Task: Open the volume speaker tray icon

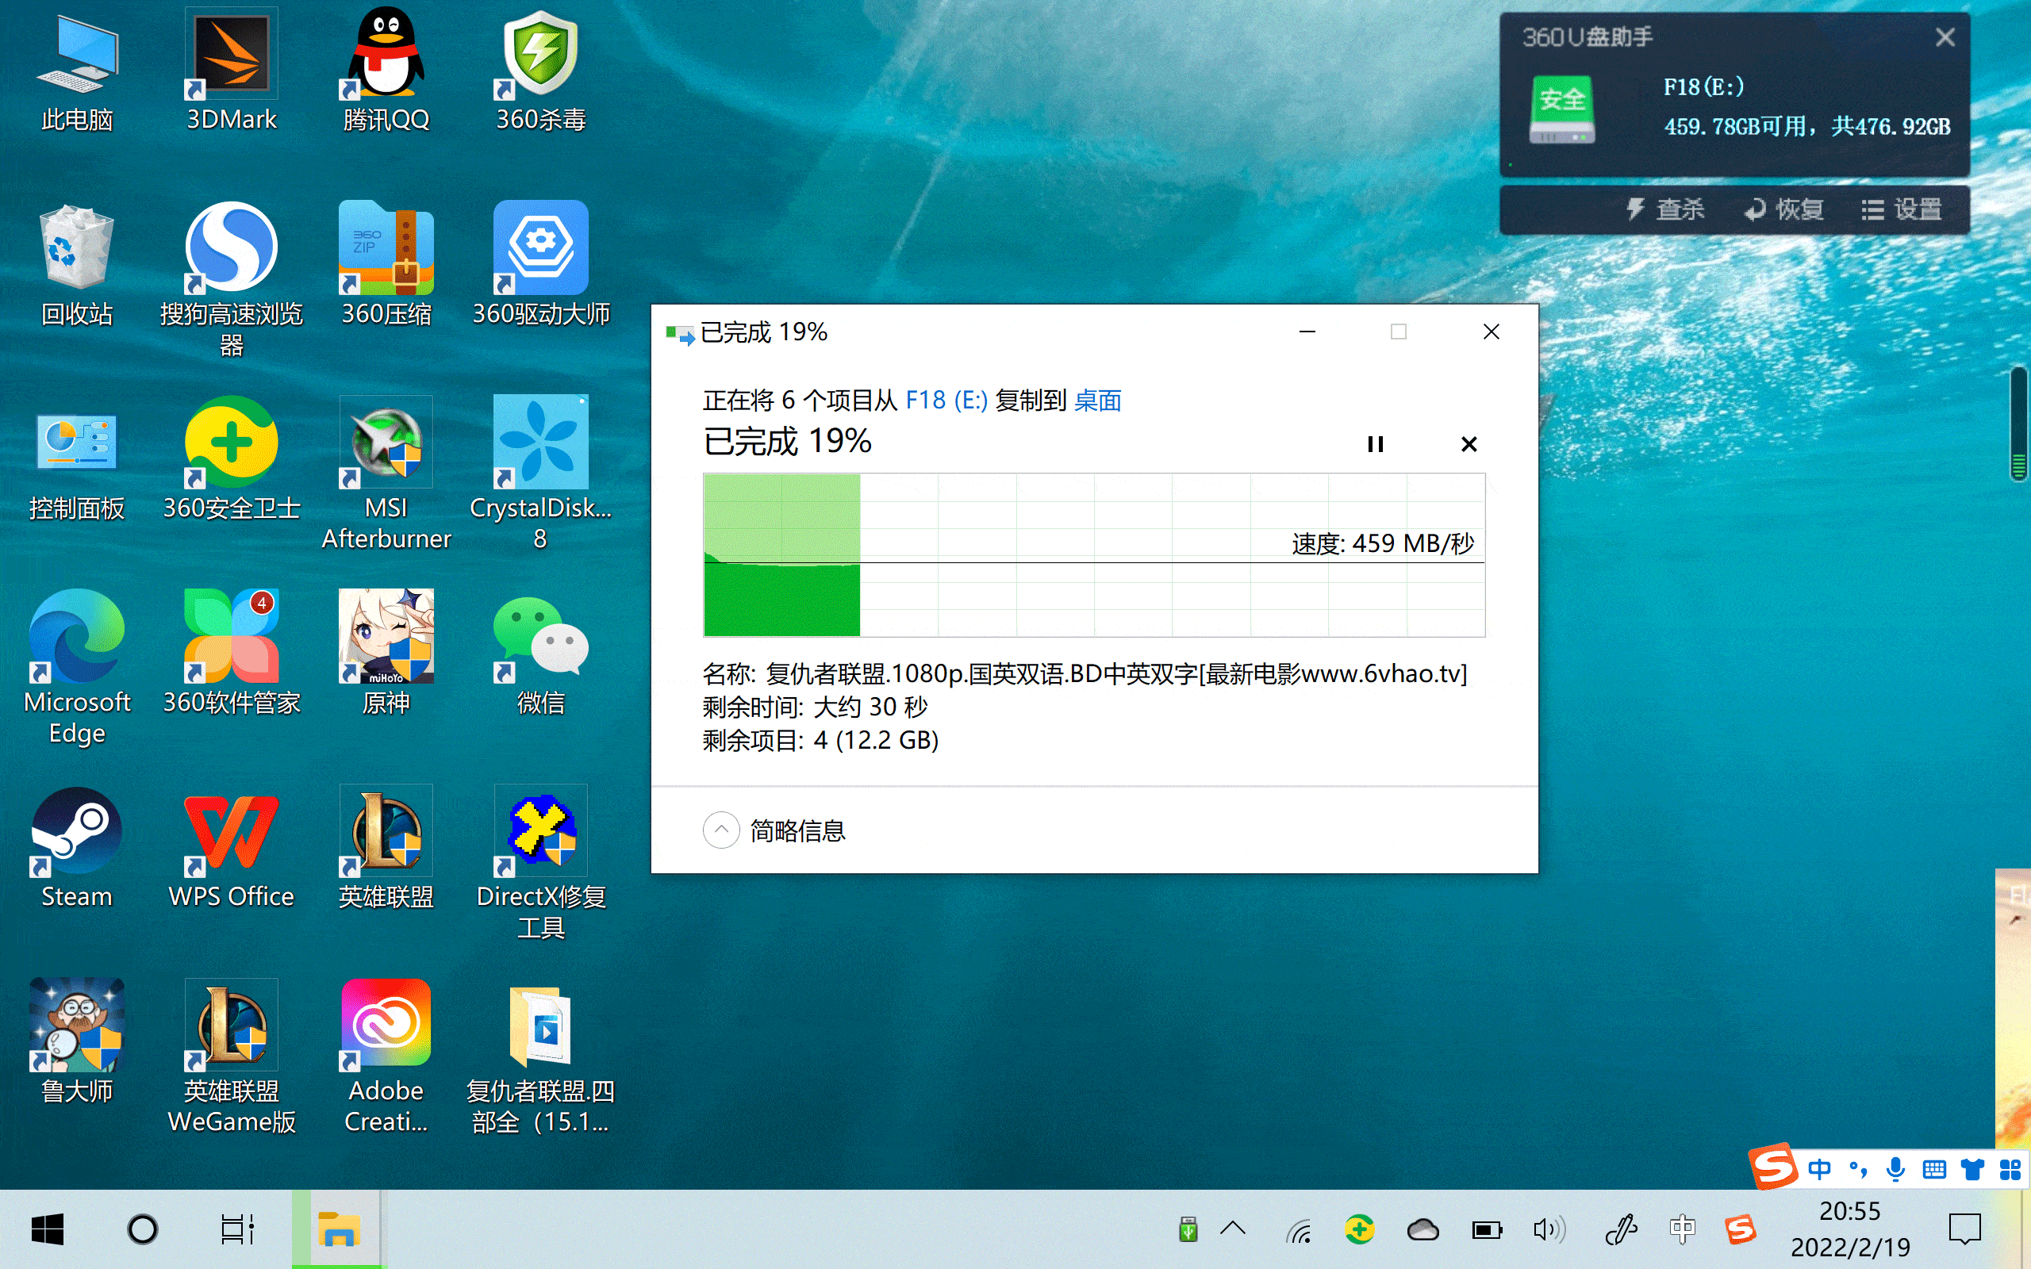Action: point(1549,1231)
